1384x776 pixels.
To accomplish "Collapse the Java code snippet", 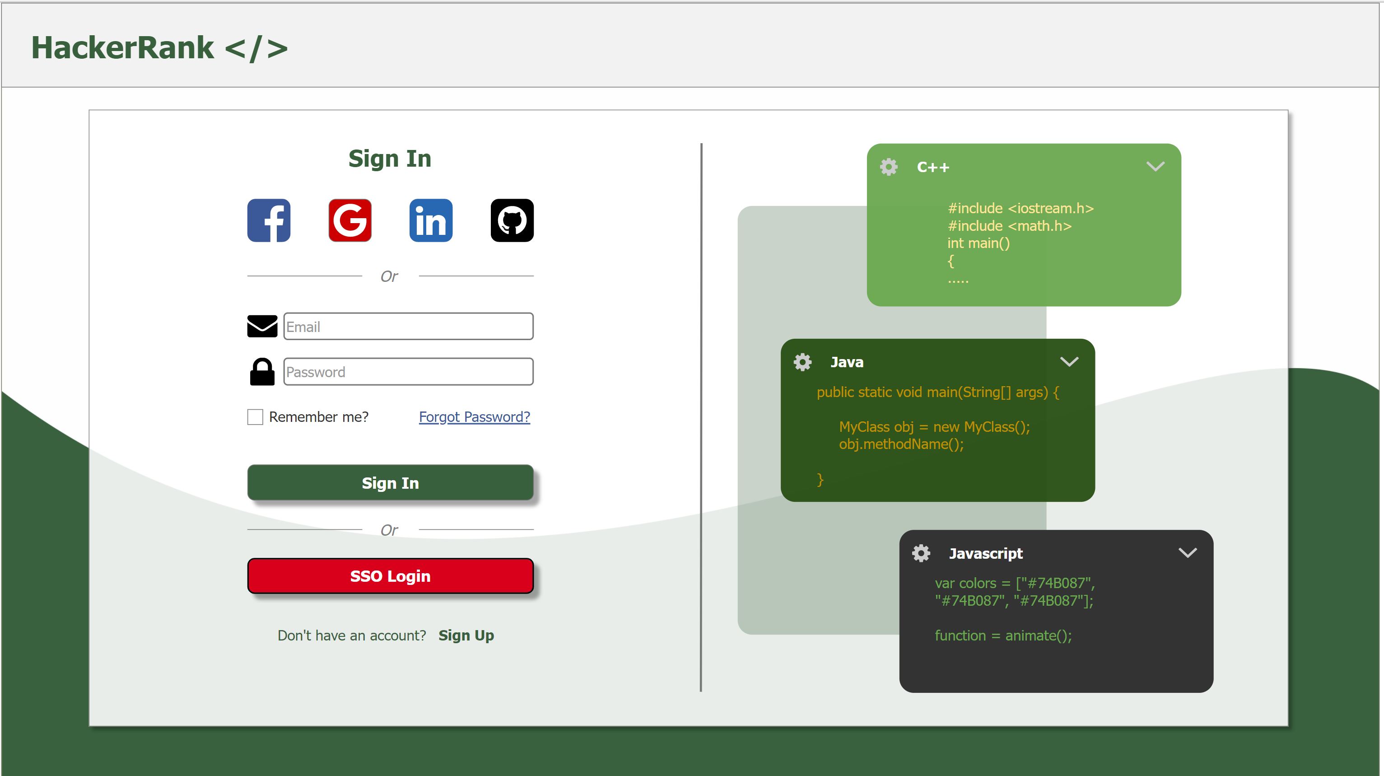I will point(1070,362).
